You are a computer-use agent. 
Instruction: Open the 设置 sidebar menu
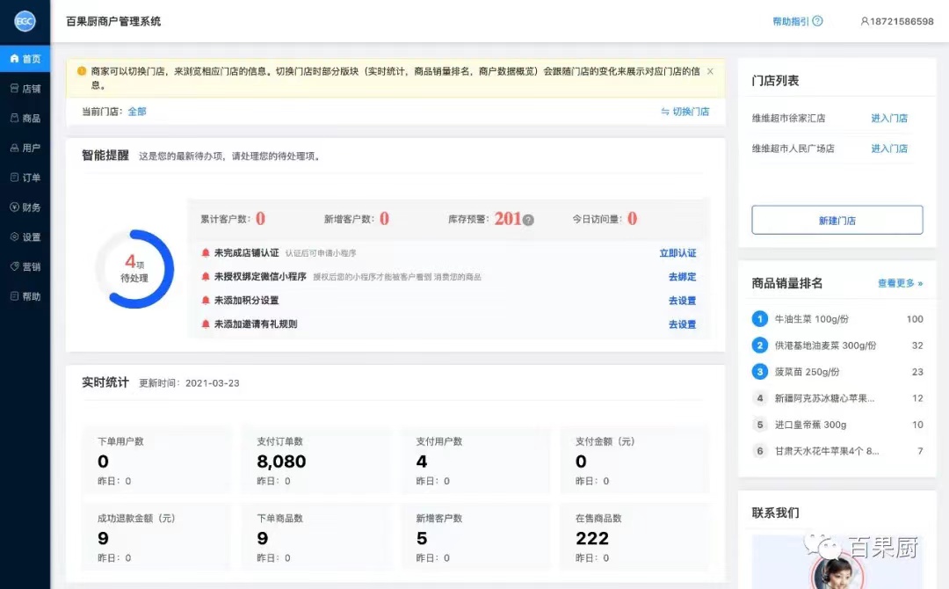tap(25, 236)
